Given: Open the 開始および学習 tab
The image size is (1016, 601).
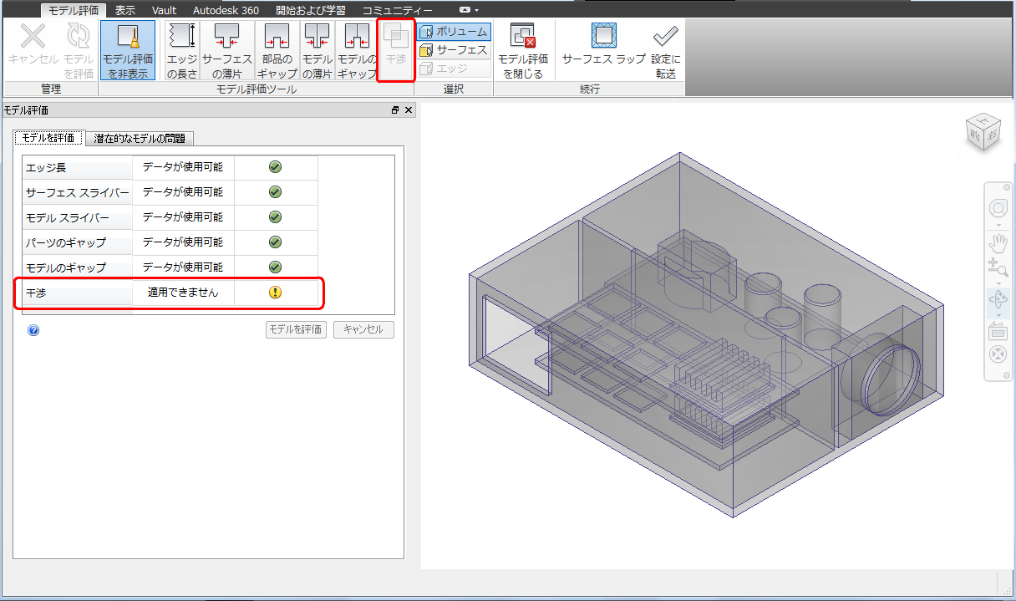Looking at the screenshot, I should pyautogui.click(x=310, y=11).
